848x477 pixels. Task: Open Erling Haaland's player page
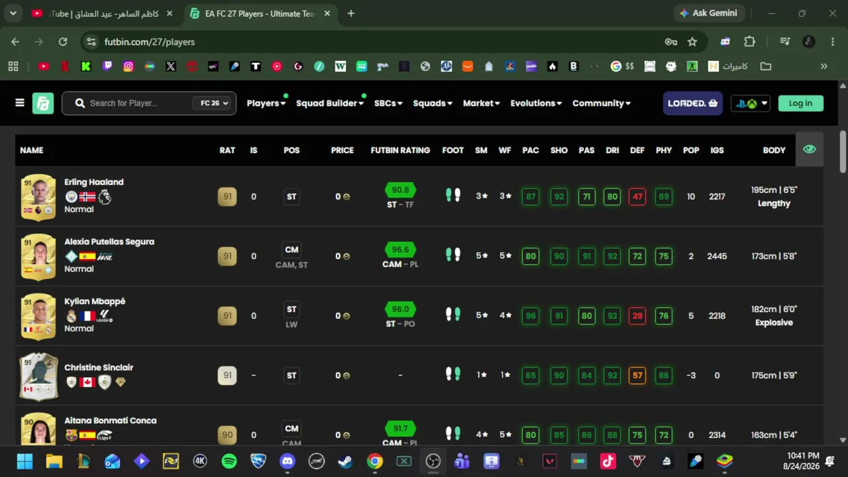[x=94, y=182]
